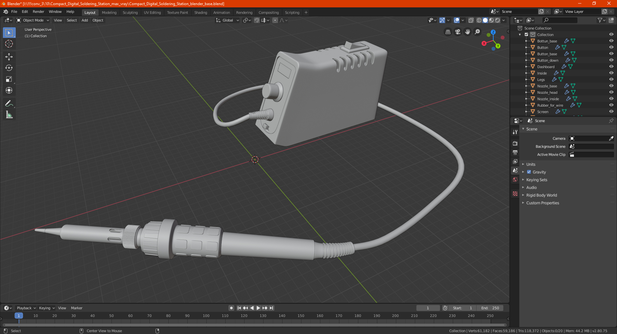The width and height of the screenshot is (617, 334).
Task: Switch to rendered viewport shading
Action: pyautogui.click(x=497, y=20)
